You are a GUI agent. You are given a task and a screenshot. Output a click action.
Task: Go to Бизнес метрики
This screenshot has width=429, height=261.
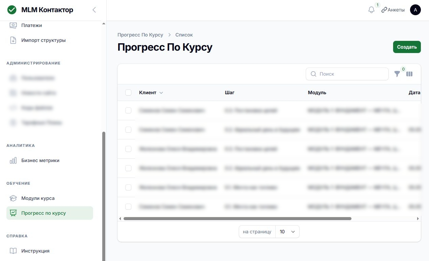pyautogui.click(x=50, y=160)
